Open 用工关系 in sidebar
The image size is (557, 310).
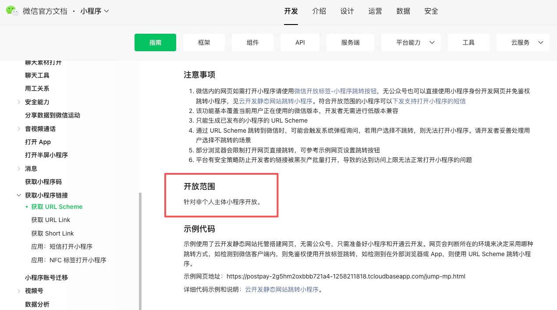(x=37, y=88)
